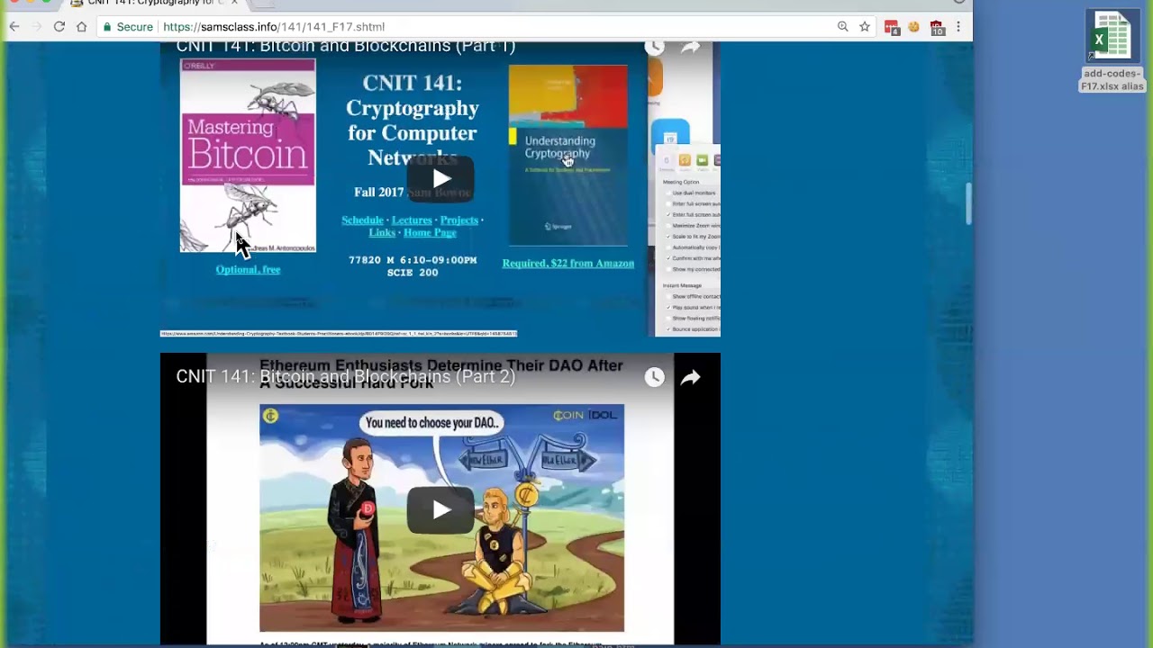
Task: Open the red extension with badge 4
Action: 891,27
